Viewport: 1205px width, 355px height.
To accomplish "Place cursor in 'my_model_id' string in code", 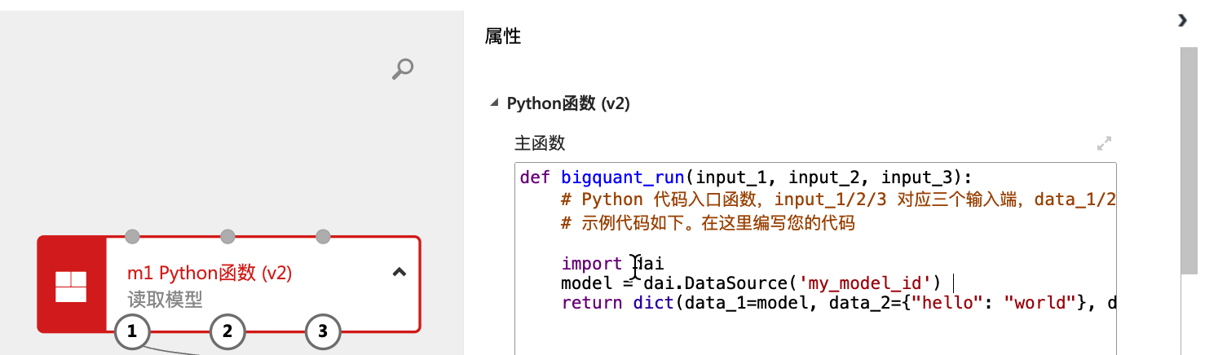I will tap(866, 283).
